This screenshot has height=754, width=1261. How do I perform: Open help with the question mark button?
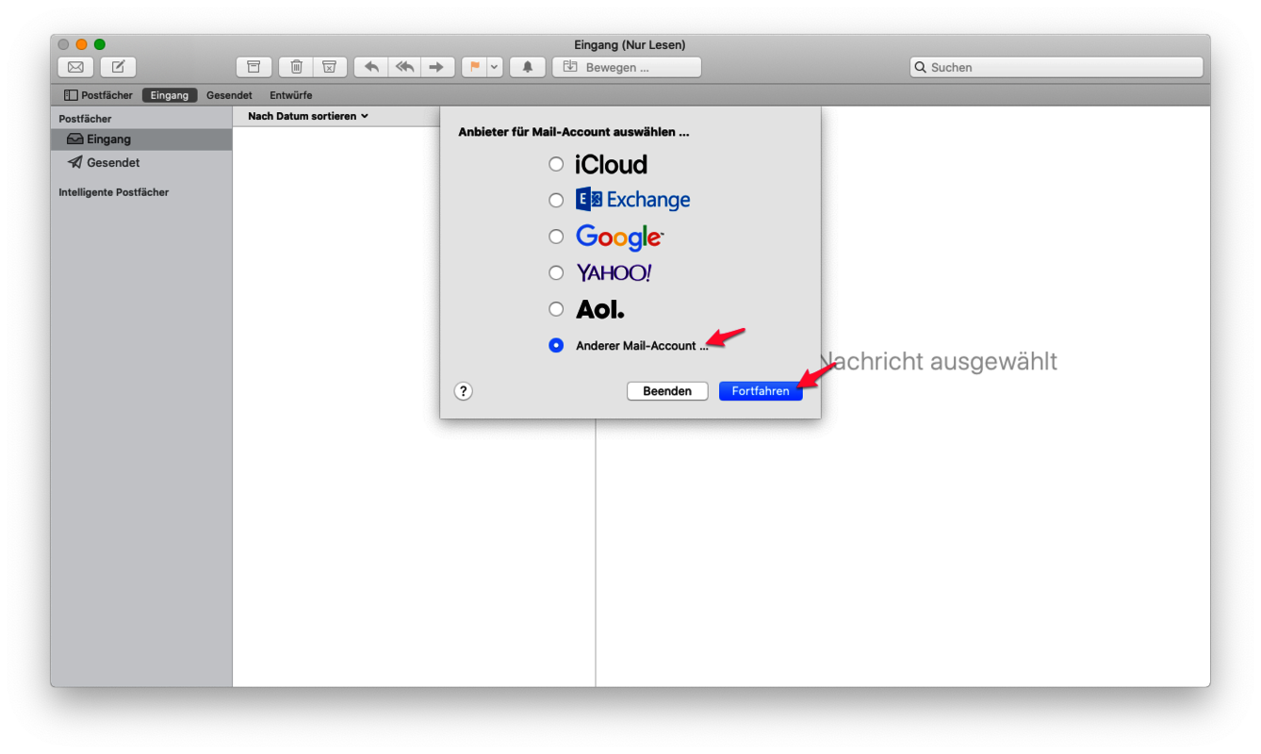tap(463, 391)
